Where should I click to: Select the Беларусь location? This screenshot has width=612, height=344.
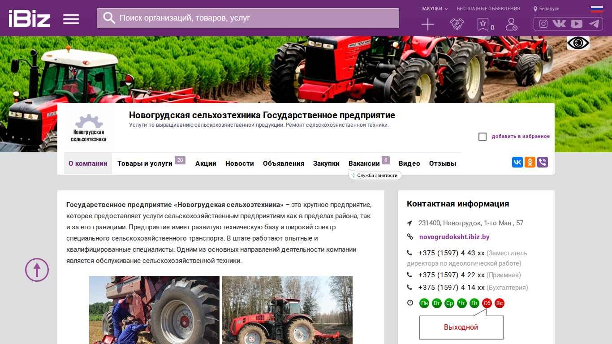546,9
